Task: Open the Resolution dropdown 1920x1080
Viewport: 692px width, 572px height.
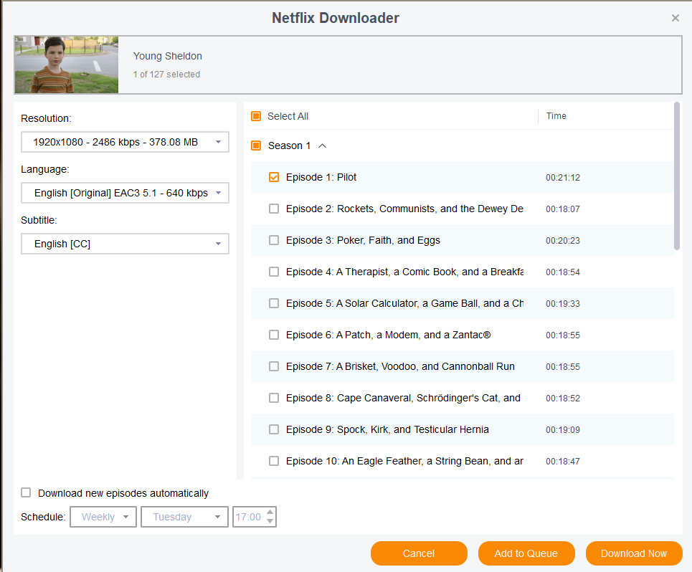Action: pyautogui.click(x=125, y=142)
